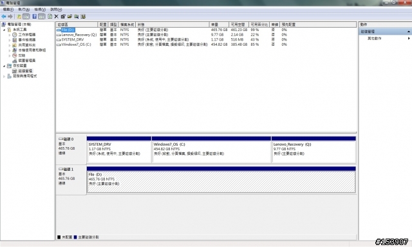Click the Services and Applications icon
This screenshot has height=247, width=412.
click(9, 76)
